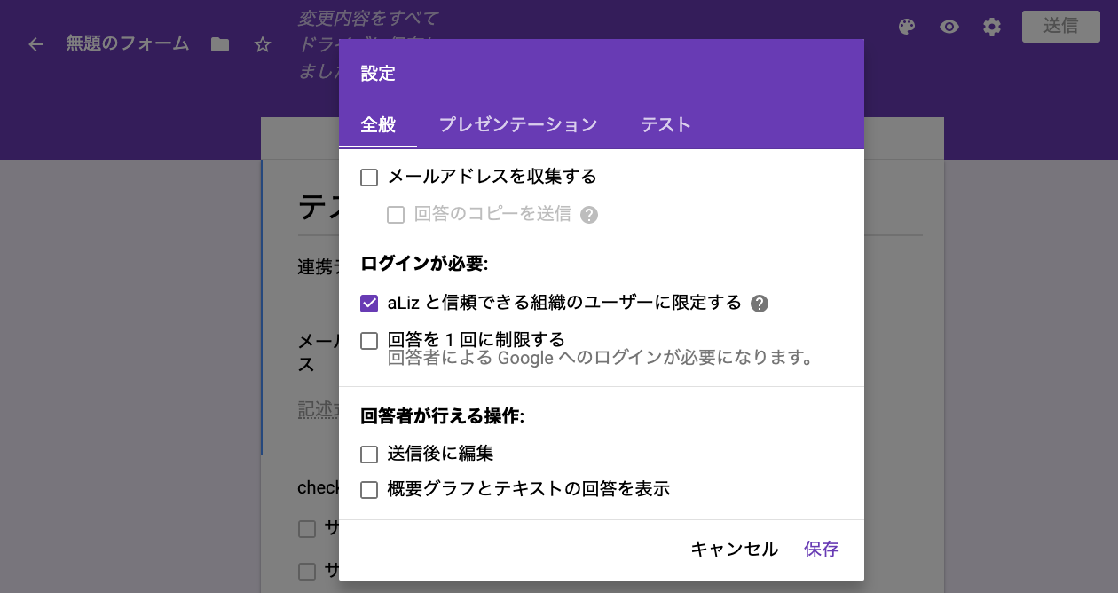Disable aLiz と信頼できる組織のユーザーに限定する
The image size is (1118, 593).
(x=369, y=303)
